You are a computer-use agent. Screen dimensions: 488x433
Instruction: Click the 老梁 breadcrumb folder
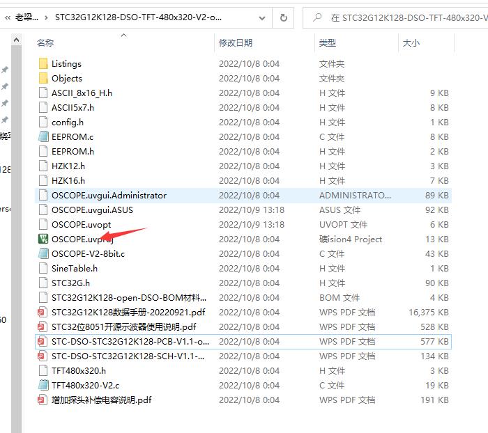click(x=26, y=17)
